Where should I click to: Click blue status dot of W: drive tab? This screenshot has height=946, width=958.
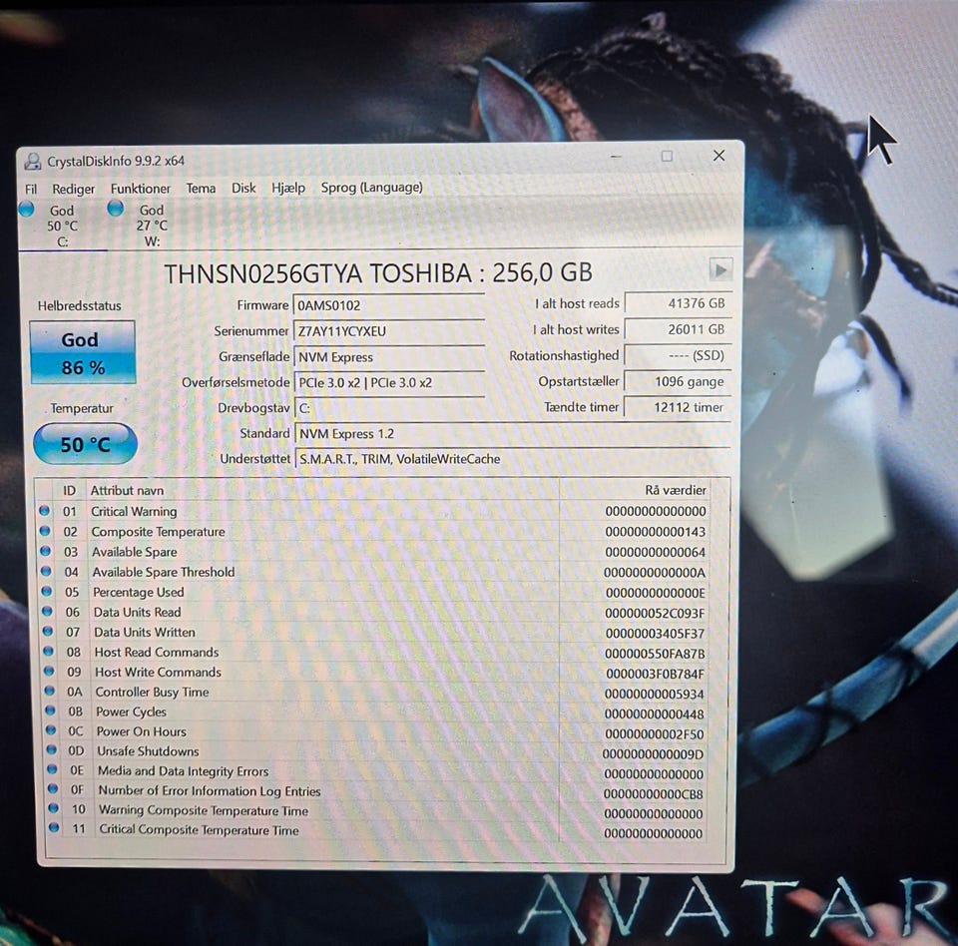click(116, 209)
